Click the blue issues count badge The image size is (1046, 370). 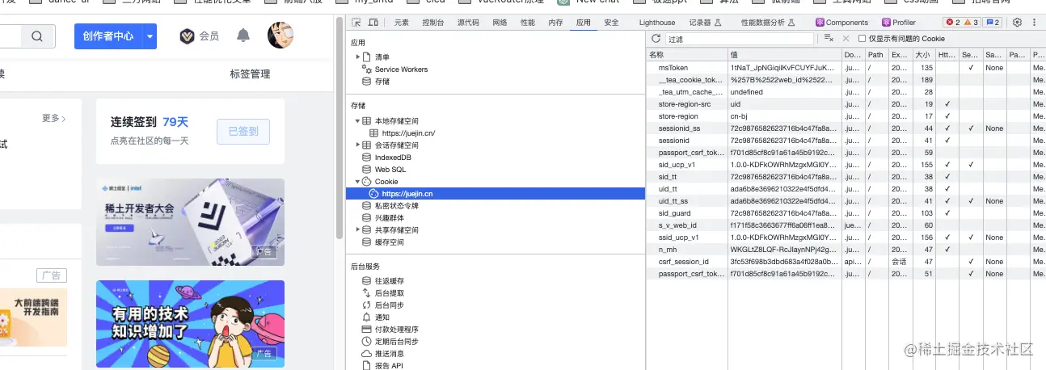[993, 23]
